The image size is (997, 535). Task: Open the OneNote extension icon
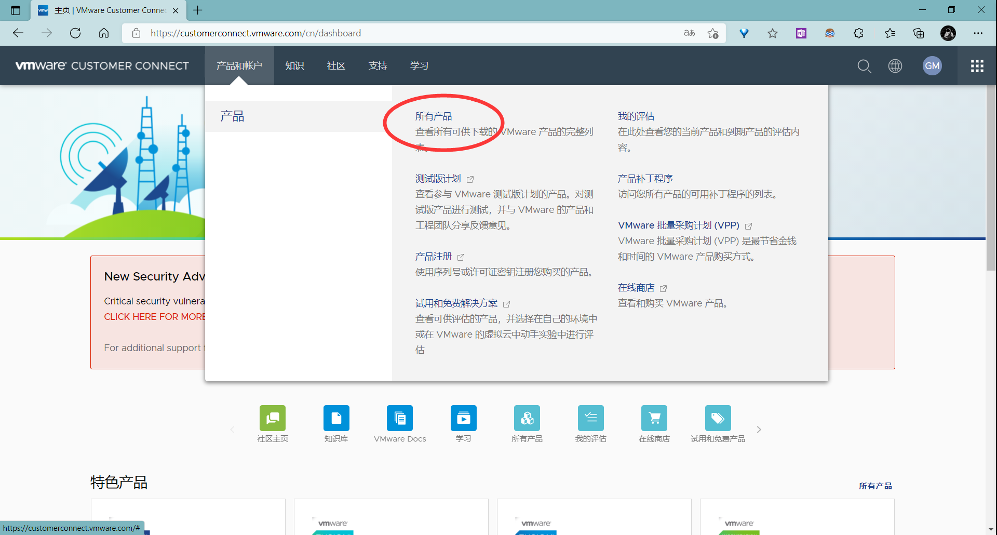click(x=801, y=33)
